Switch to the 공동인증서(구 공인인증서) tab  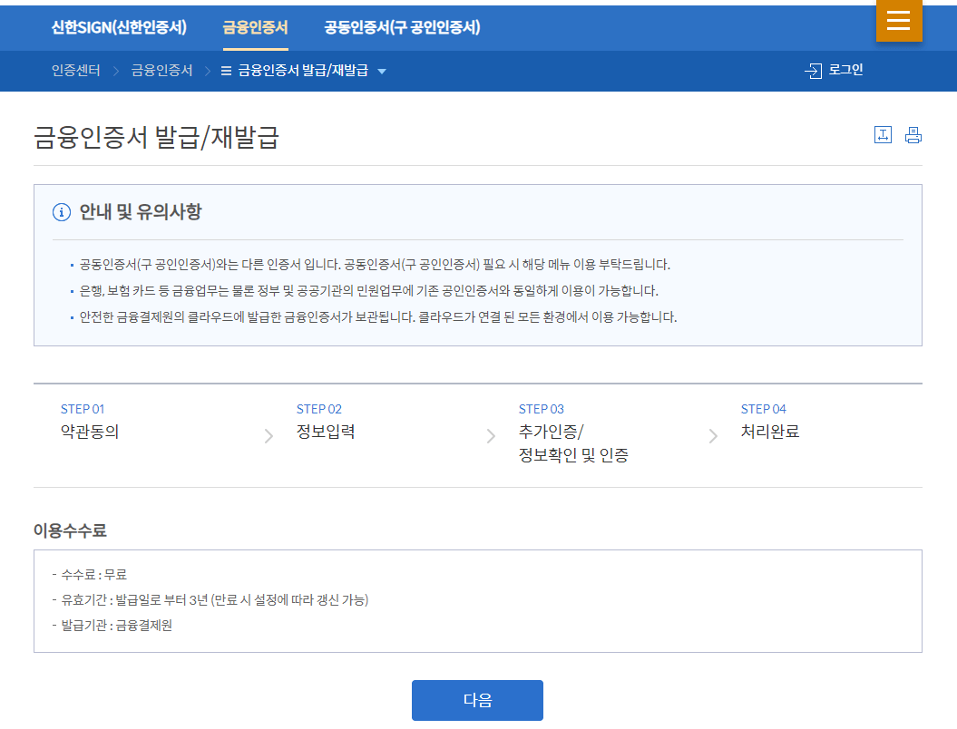click(402, 28)
